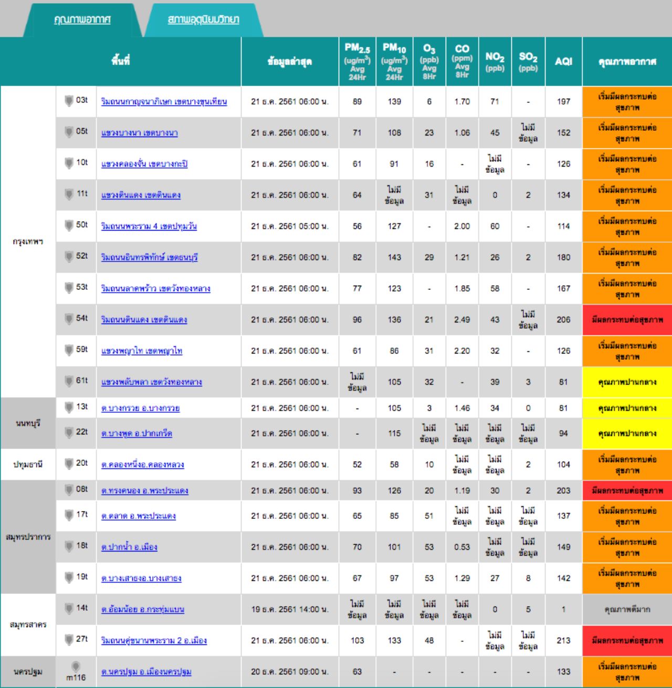Select the AQI value 213 in row 27t
This screenshot has width=672, height=688.
click(x=563, y=641)
